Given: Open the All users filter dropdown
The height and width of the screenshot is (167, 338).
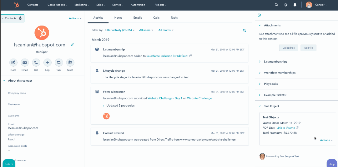Looking at the screenshot, I should 146,30.
